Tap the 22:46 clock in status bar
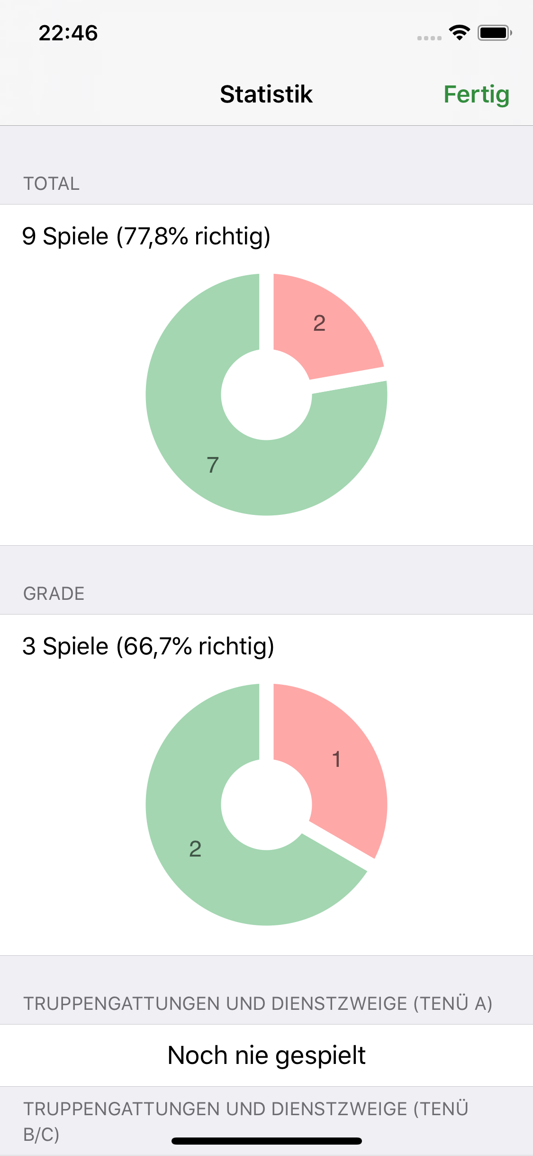Viewport: 533px width, 1156px height. coord(68,33)
